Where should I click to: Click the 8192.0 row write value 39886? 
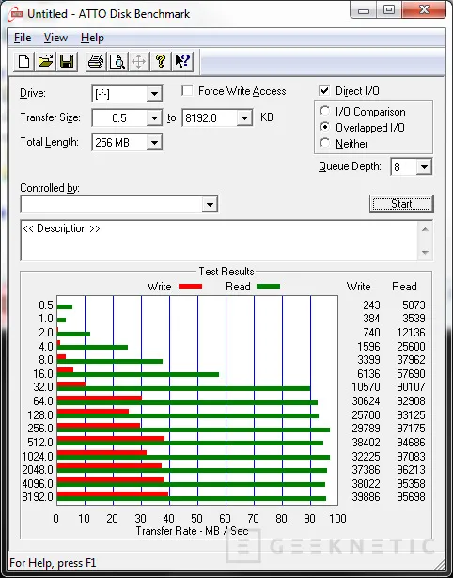click(366, 497)
